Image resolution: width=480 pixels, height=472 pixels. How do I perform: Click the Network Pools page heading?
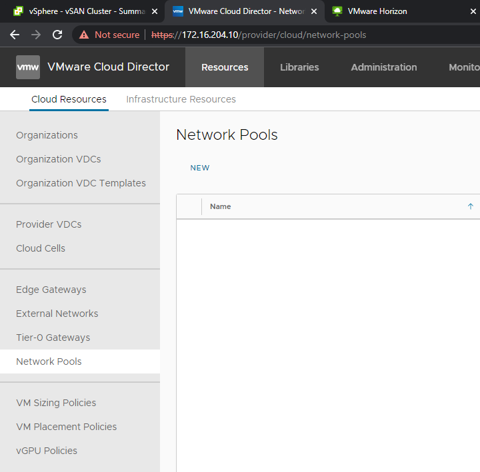coord(227,135)
